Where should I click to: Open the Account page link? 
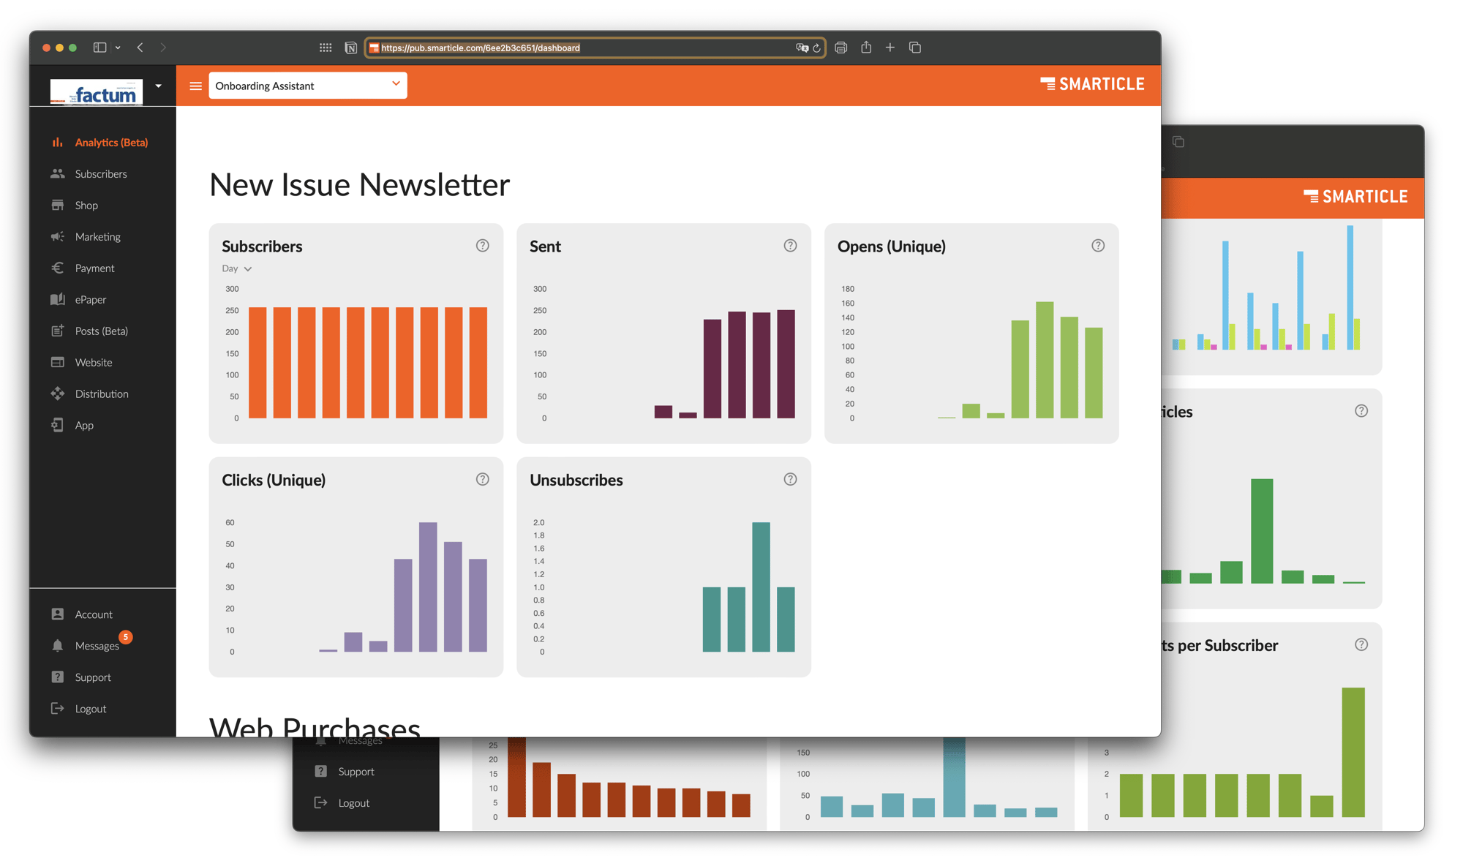pos(94,614)
